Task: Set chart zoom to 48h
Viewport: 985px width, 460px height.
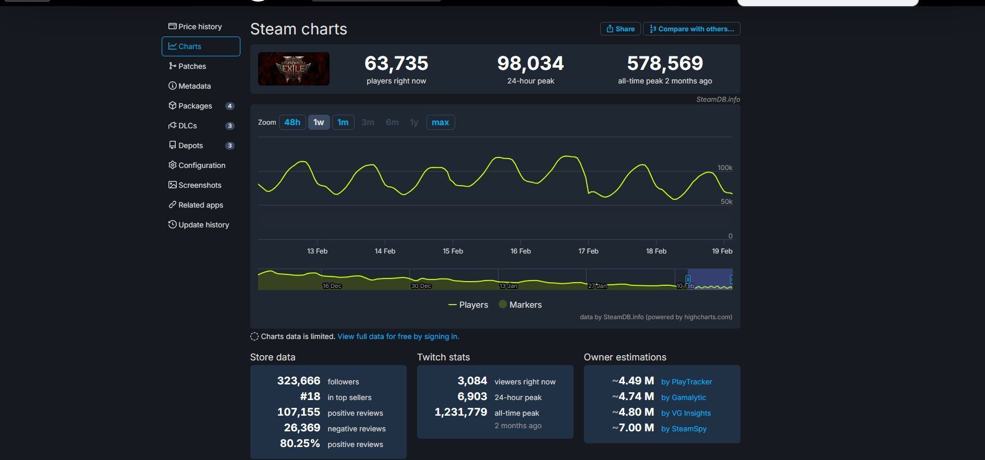Action: [x=292, y=122]
